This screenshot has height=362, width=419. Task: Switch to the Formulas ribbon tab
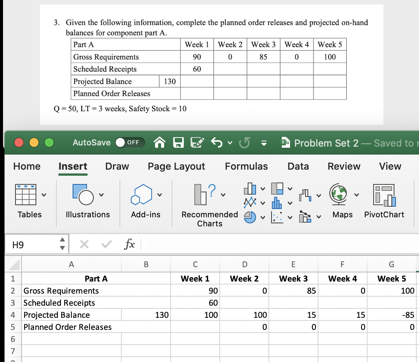click(246, 166)
